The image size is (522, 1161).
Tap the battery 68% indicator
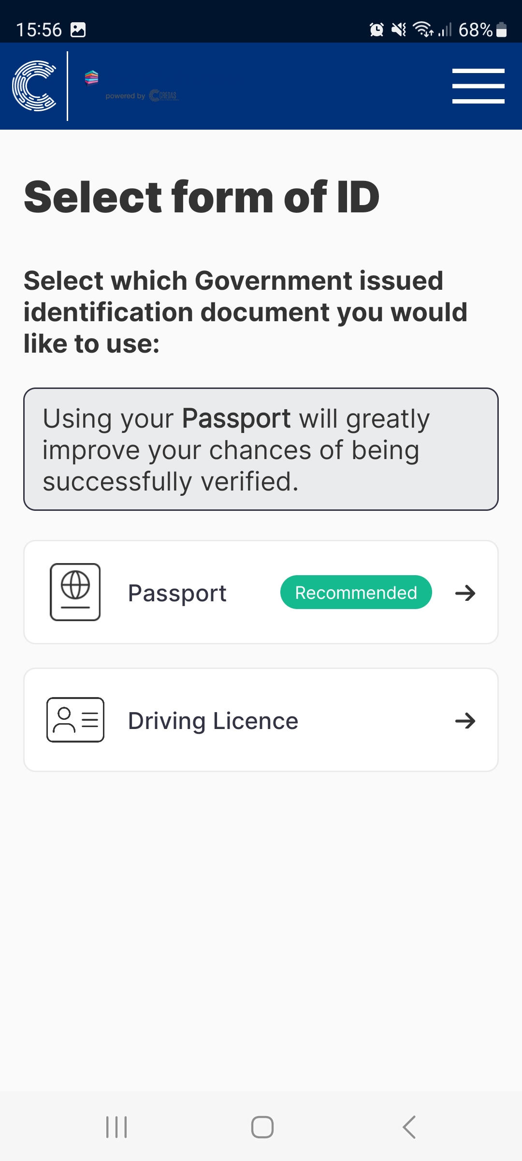click(482, 30)
